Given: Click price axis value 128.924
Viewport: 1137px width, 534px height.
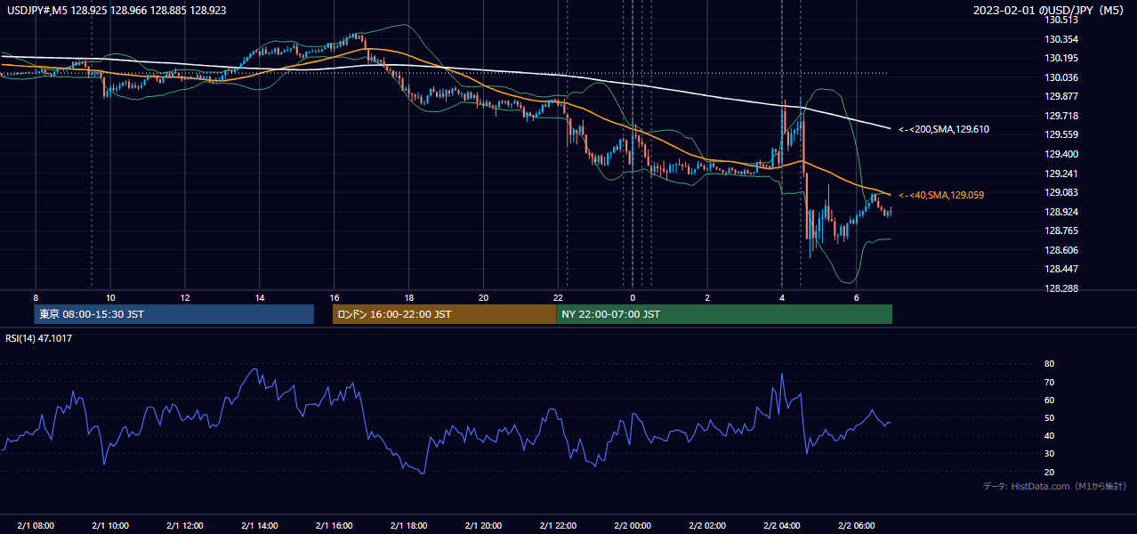Looking at the screenshot, I should [x=1062, y=212].
